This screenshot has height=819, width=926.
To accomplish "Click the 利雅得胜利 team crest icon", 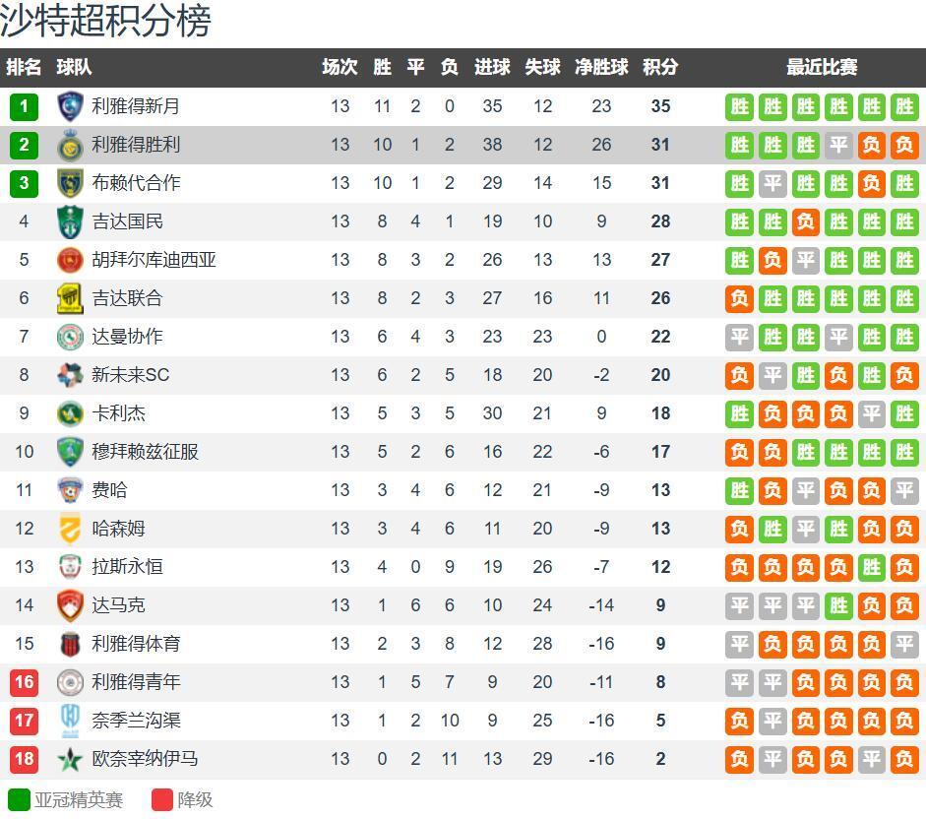I will coord(70,145).
